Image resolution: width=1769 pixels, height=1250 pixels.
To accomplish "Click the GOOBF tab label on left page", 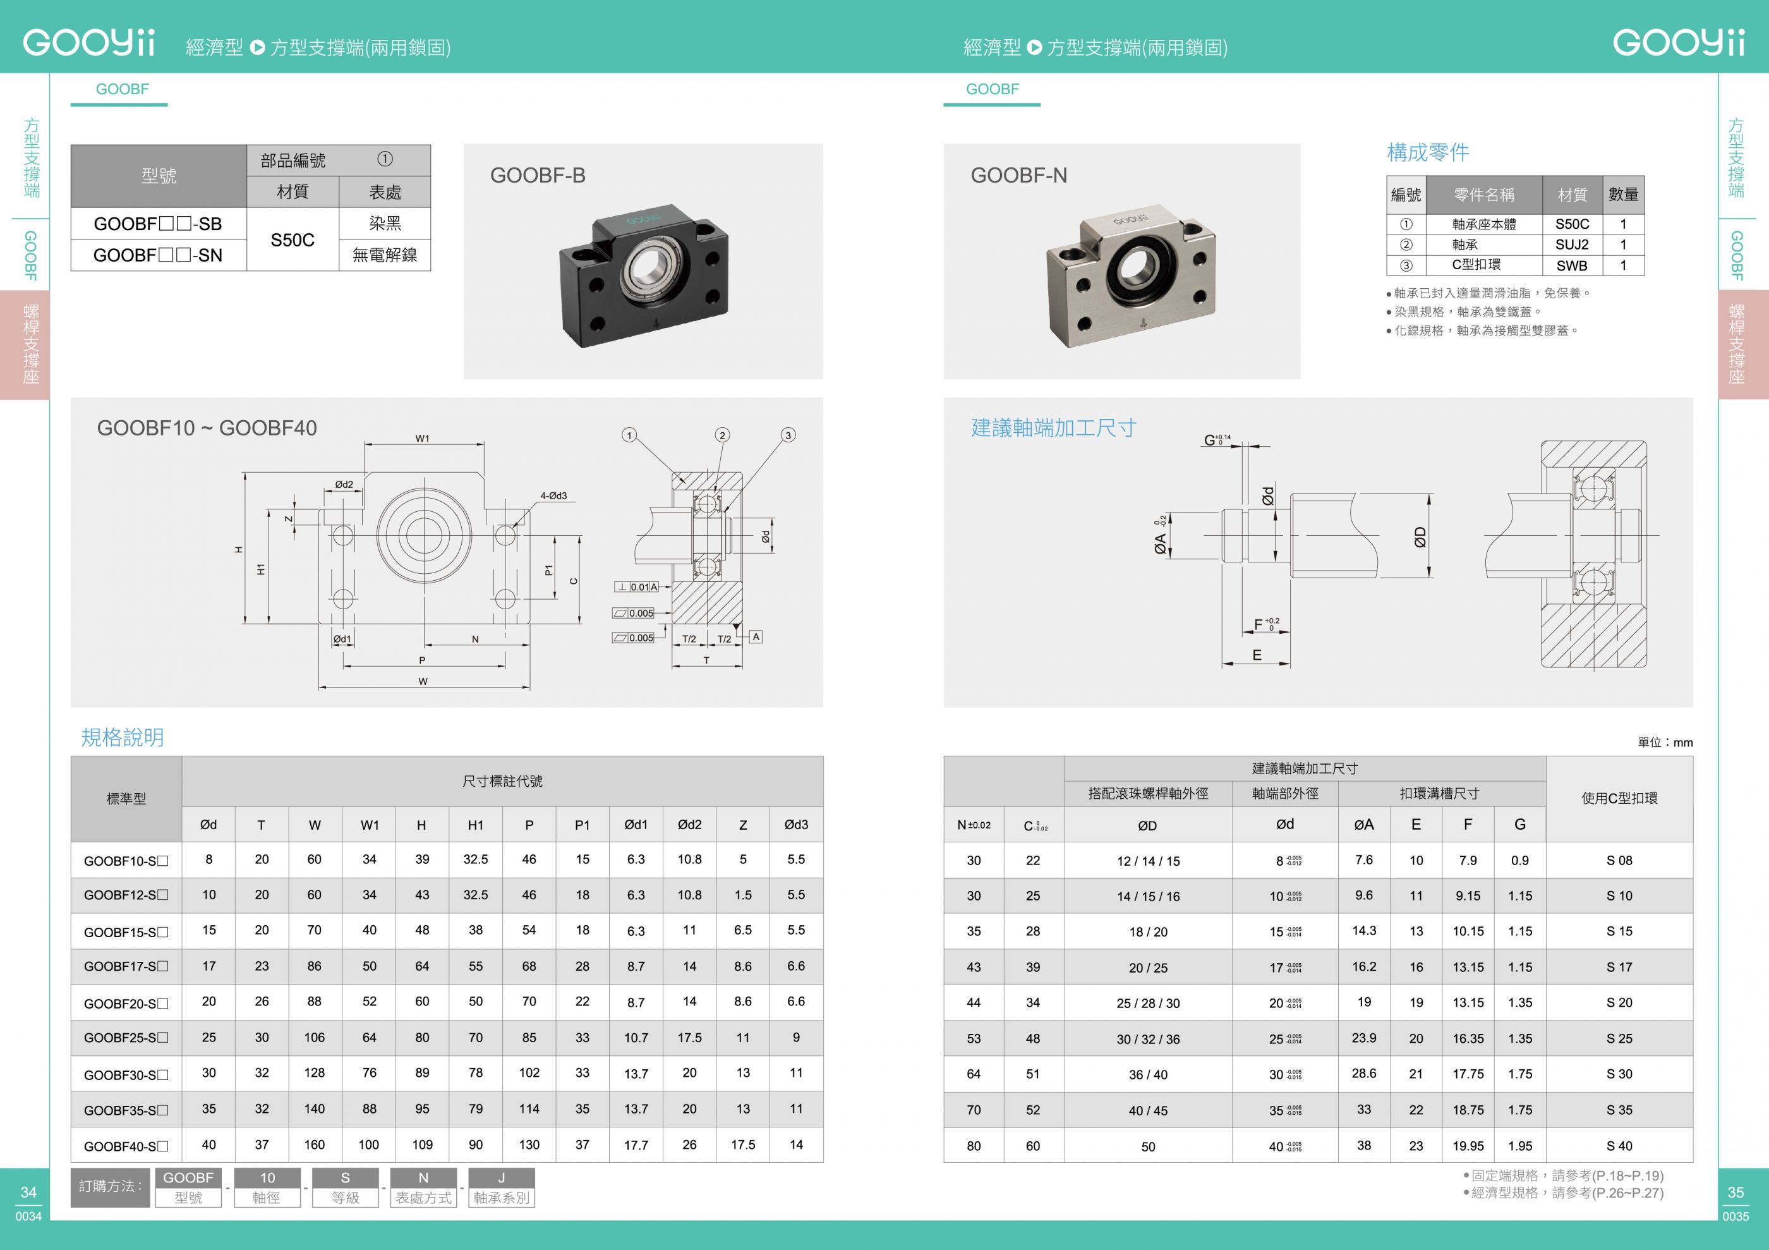I will point(122,89).
